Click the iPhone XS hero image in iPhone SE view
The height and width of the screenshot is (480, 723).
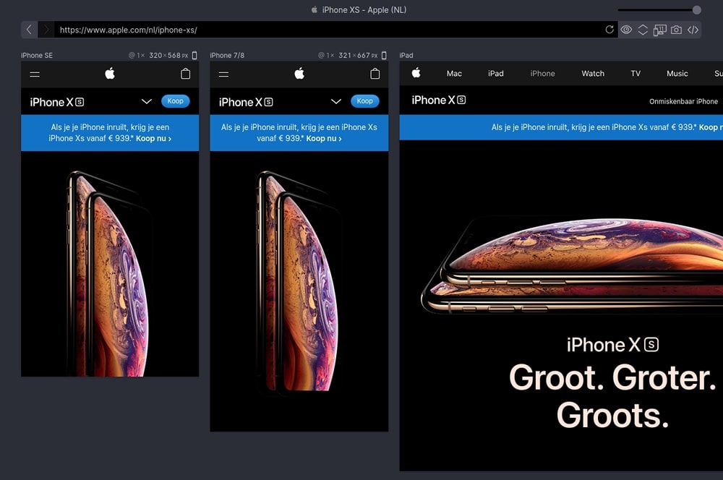coord(108,273)
